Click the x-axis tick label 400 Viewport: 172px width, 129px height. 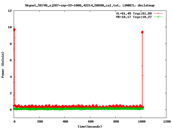[65, 121]
